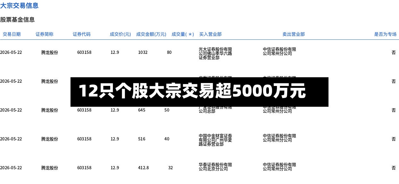Select the volume value 32
This screenshot has width=399, height=184.
pyautogui.click(x=170, y=168)
